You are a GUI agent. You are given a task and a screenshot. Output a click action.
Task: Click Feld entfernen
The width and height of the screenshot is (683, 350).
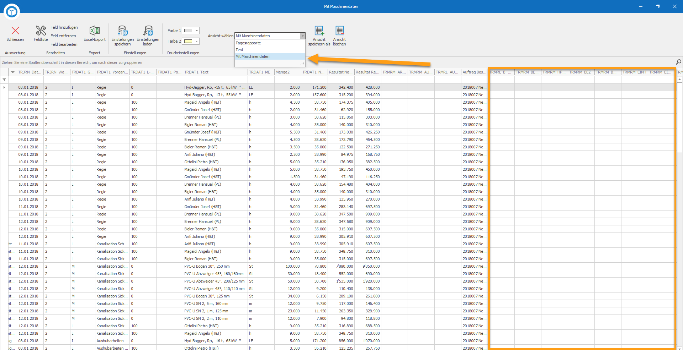click(x=63, y=36)
